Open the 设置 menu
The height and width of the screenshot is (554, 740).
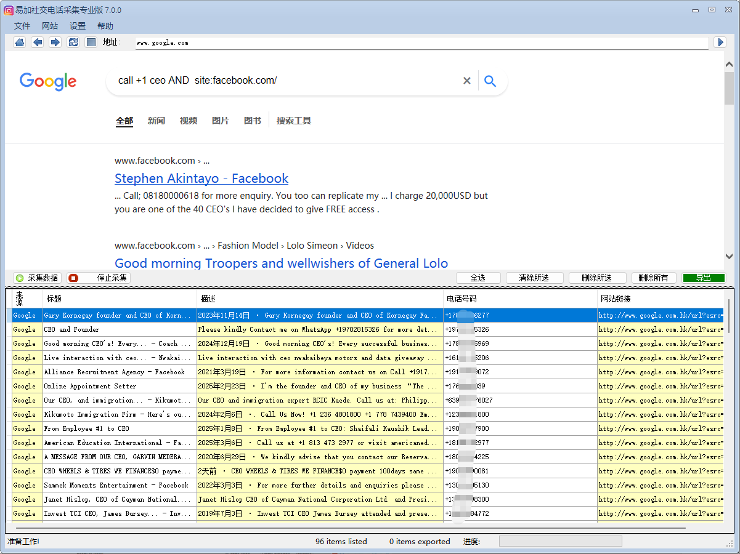click(78, 26)
